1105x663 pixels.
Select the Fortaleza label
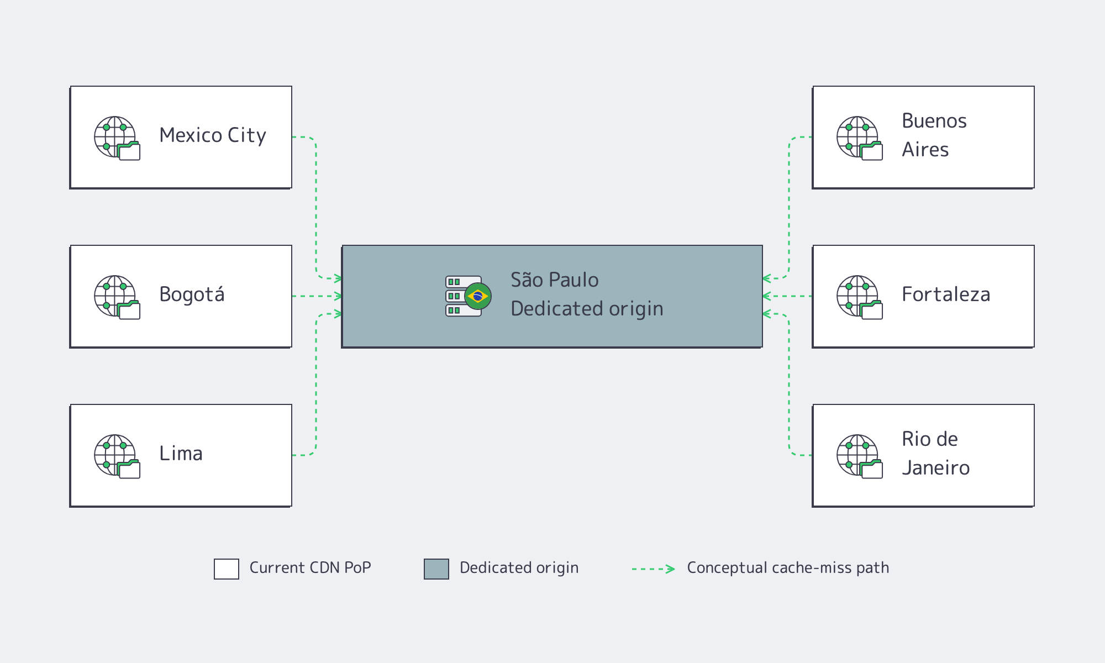(x=946, y=294)
